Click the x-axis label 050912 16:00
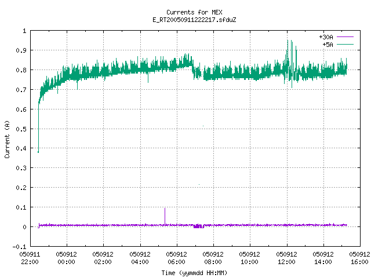Screen dimensions: 371x278 (359, 258)
